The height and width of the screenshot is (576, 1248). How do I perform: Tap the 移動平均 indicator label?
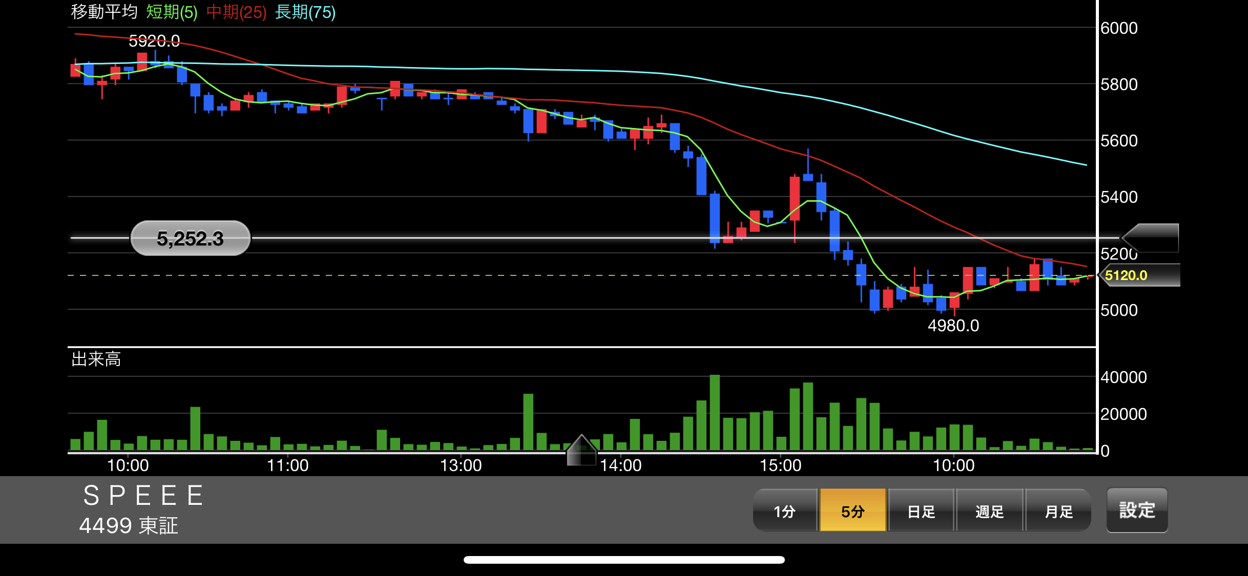(x=104, y=12)
